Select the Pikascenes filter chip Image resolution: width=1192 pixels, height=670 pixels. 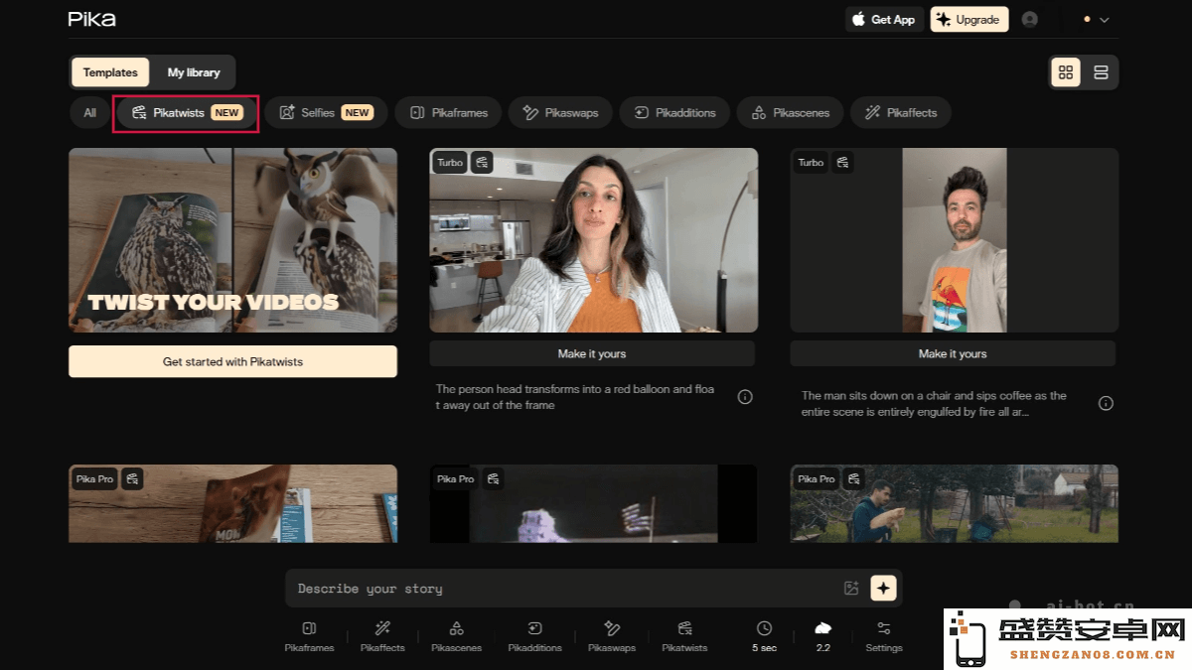click(790, 113)
